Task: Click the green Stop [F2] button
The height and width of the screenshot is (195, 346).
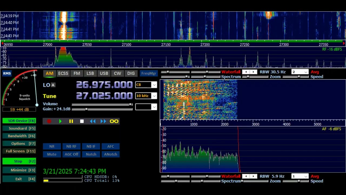Action: point(19,161)
